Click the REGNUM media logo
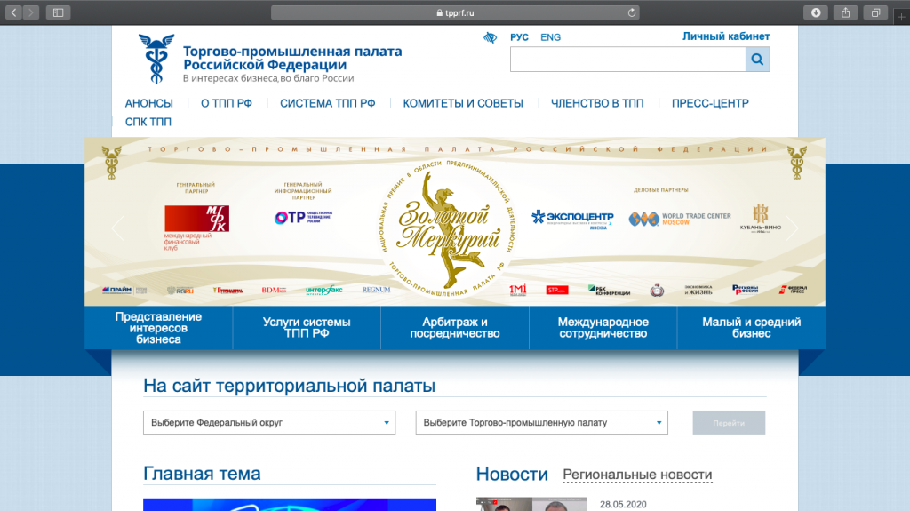 tap(376, 289)
